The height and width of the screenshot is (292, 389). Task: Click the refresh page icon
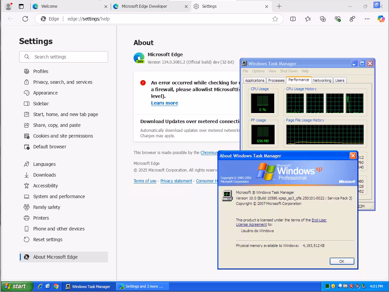(x=25, y=19)
